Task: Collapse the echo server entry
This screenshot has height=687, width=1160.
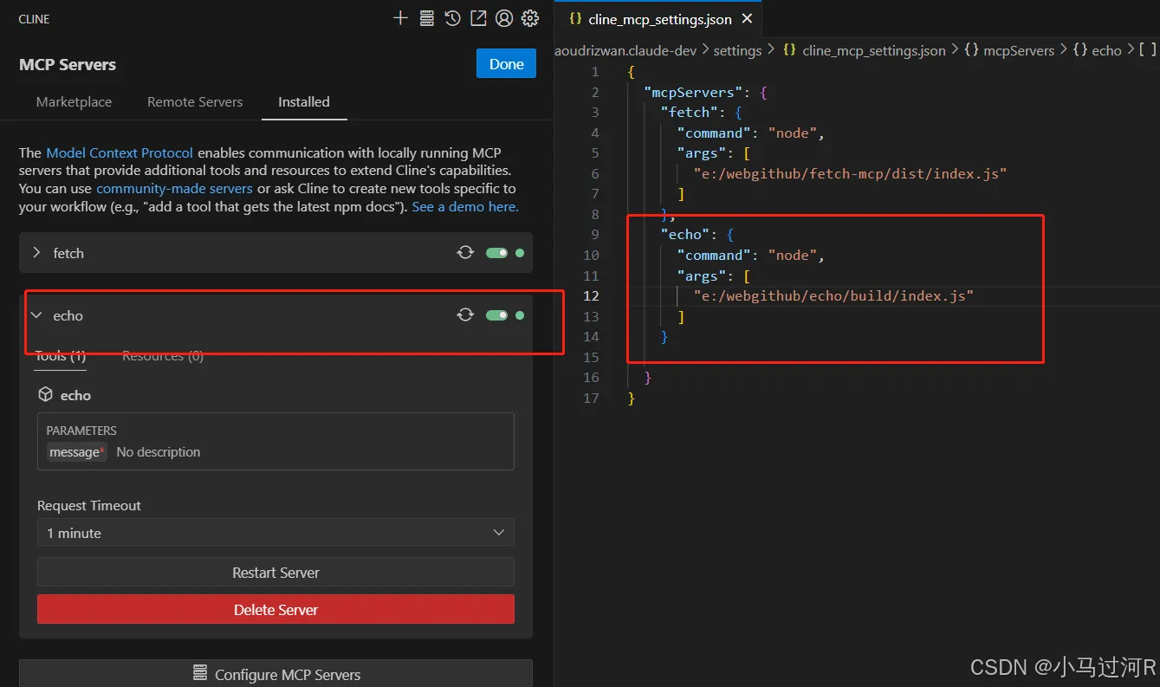Action: 36,315
